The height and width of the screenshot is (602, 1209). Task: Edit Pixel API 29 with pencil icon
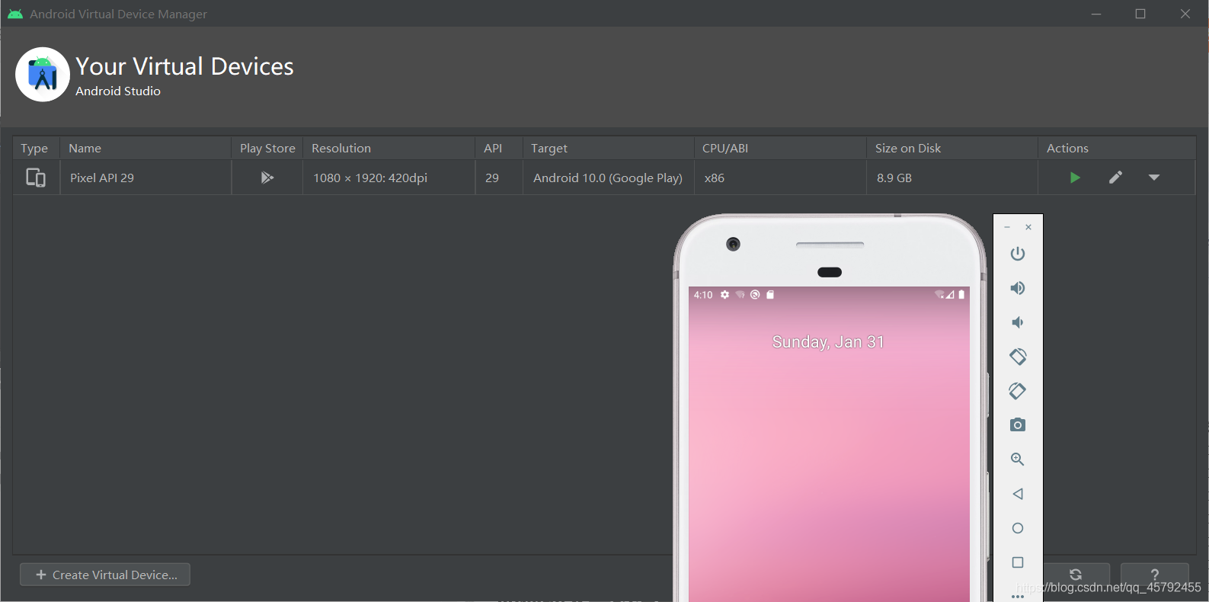[1115, 178]
